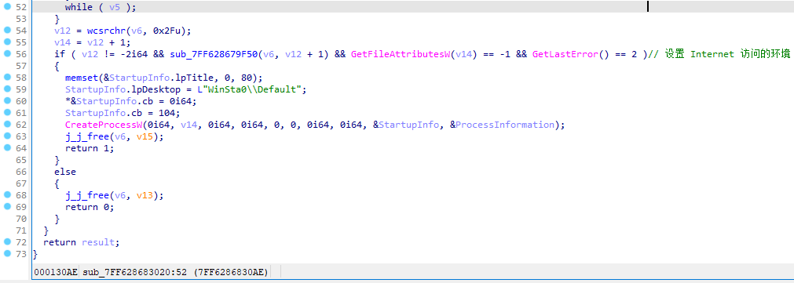Toggle breakpoint dot on line 56
794x283 pixels.
click(7, 53)
